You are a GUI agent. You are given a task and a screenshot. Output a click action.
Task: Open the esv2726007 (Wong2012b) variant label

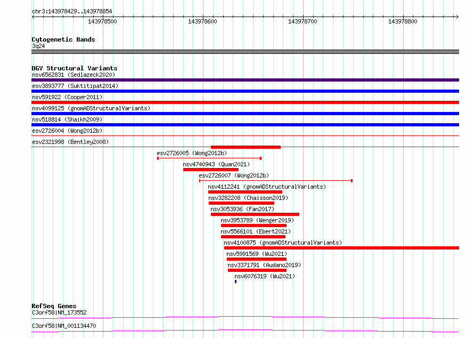[x=234, y=175]
